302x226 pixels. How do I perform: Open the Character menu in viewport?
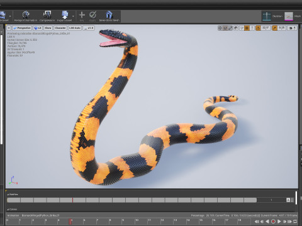pos(60,28)
